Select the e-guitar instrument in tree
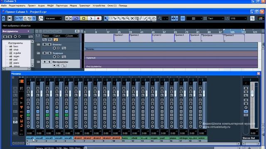 (17, 53)
